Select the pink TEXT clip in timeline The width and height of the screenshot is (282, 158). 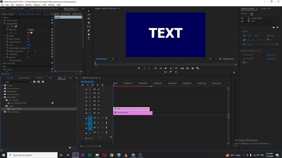[x=131, y=109]
